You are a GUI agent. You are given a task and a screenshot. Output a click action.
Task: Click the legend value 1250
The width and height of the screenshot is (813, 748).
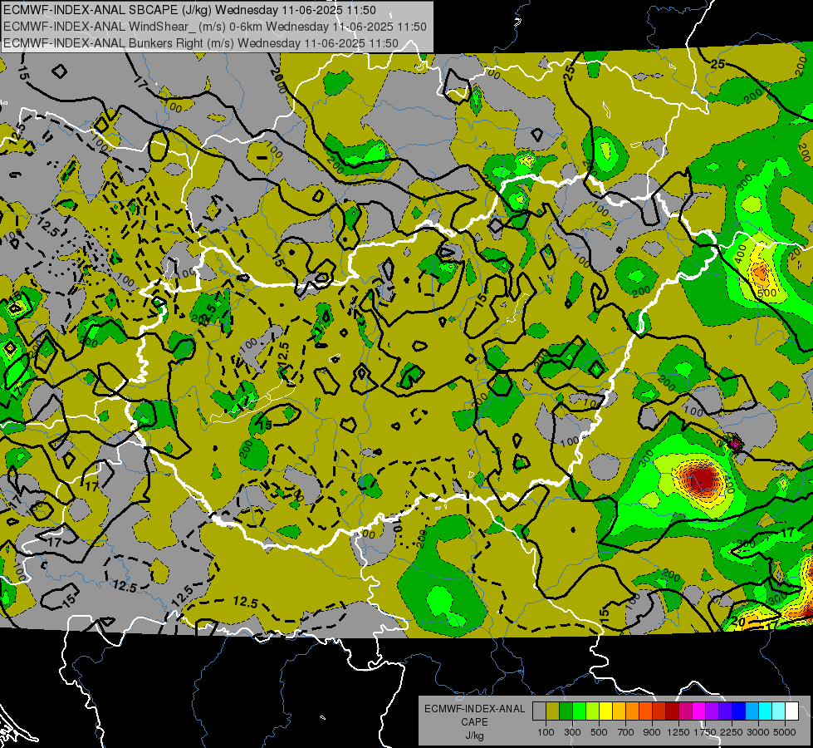(678, 732)
